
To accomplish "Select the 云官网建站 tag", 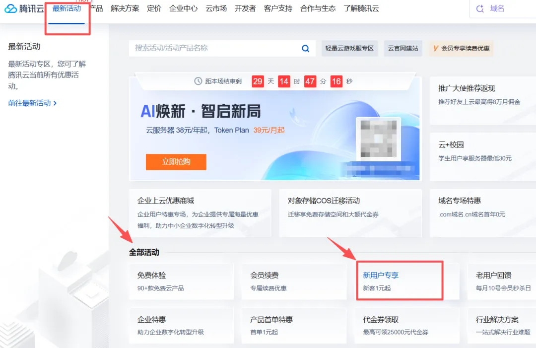I will pos(403,48).
